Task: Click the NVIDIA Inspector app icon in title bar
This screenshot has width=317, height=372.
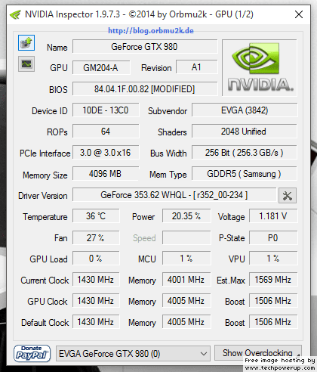Action: (15, 14)
